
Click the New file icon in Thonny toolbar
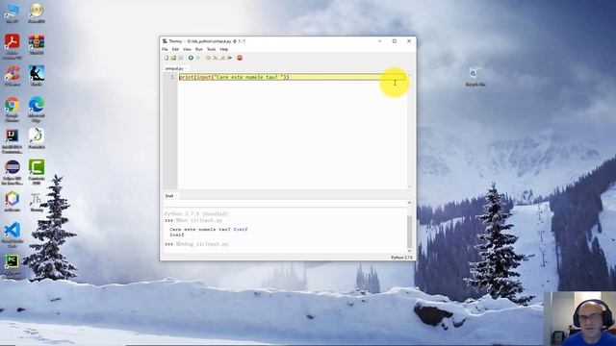click(x=167, y=58)
